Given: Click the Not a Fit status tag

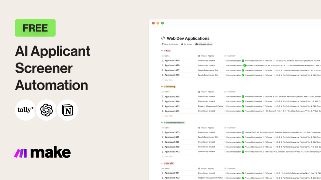Looking at the screenshot, I should [169, 163].
